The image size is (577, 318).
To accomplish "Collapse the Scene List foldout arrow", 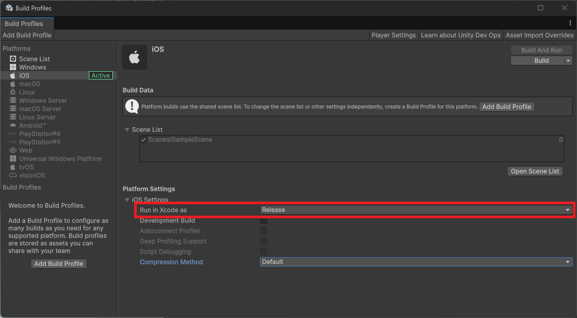I will [x=127, y=129].
